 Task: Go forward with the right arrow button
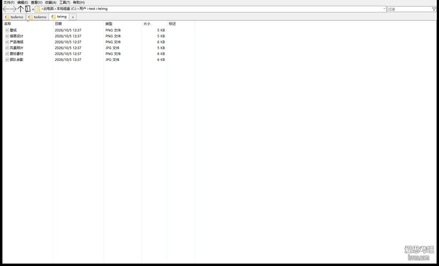pos(13,9)
